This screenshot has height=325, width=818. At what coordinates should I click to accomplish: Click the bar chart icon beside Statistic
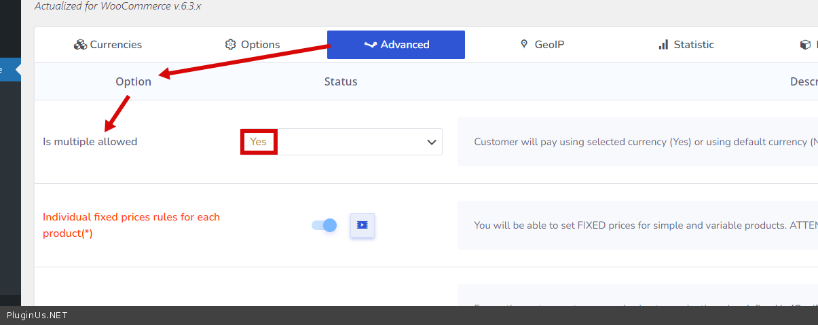663,45
